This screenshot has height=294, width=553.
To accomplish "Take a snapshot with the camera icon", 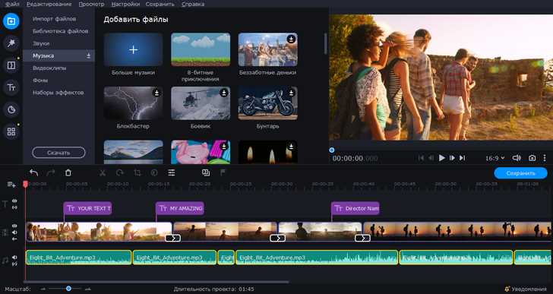I will coord(532,158).
